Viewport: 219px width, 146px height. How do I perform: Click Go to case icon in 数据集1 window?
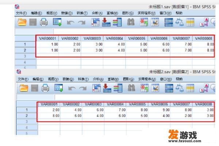click(x=95, y=22)
